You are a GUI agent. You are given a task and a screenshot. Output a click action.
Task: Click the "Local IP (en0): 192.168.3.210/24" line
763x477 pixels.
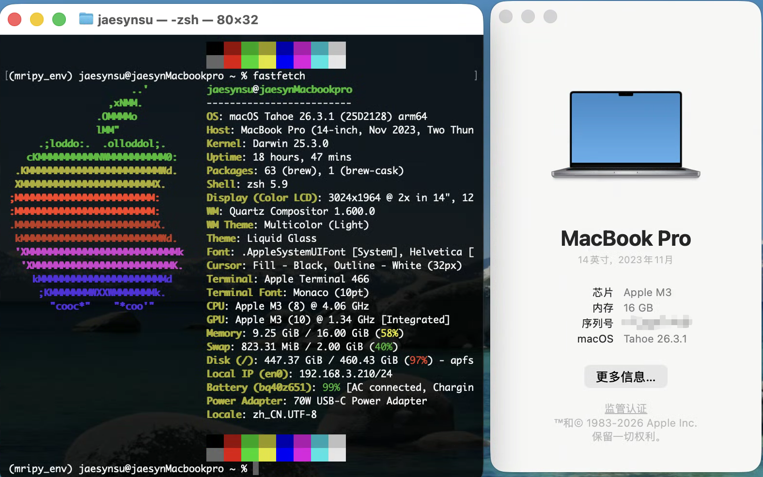click(299, 374)
